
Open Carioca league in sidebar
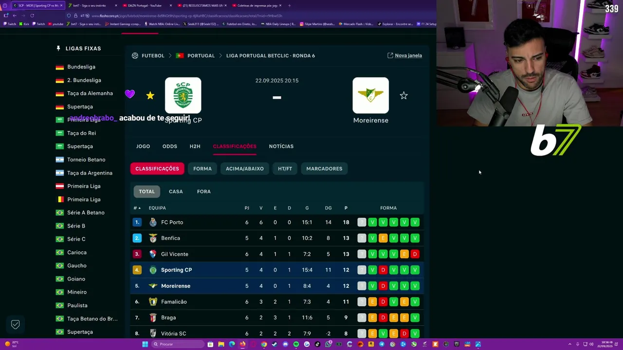point(77,252)
